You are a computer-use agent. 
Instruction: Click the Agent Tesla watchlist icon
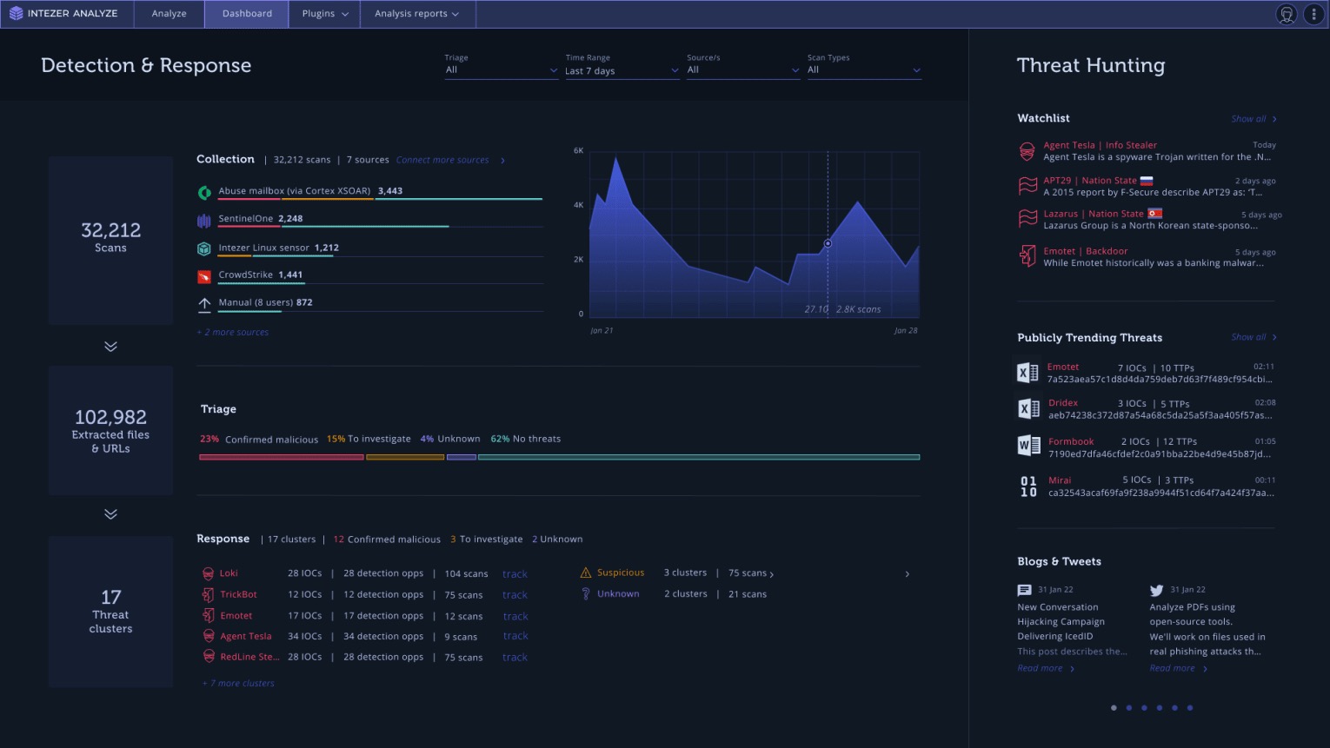coord(1027,151)
